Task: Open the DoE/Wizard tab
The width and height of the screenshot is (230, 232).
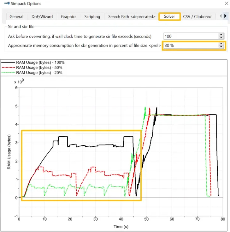Action: (x=42, y=17)
